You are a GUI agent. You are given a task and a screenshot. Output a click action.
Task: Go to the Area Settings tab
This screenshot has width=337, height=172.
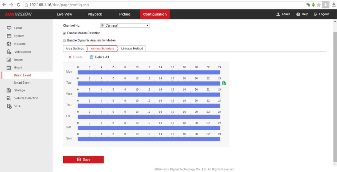coord(75,49)
